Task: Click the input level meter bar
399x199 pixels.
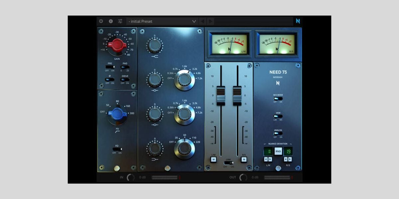Action: [166, 177]
